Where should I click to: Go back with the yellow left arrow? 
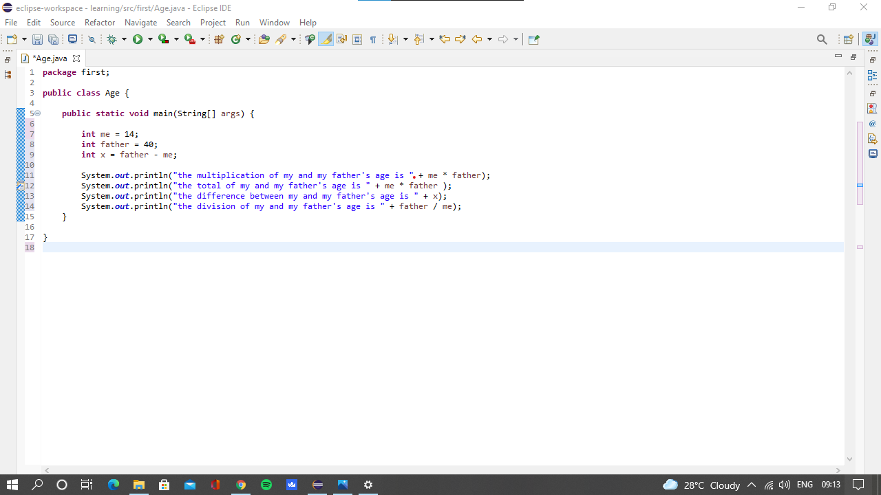(476, 39)
